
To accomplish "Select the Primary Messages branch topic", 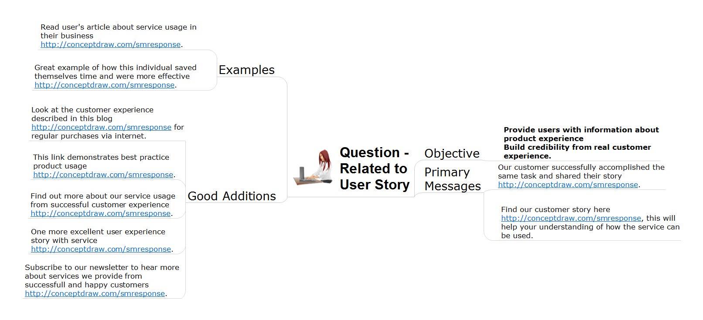I will click(x=452, y=179).
